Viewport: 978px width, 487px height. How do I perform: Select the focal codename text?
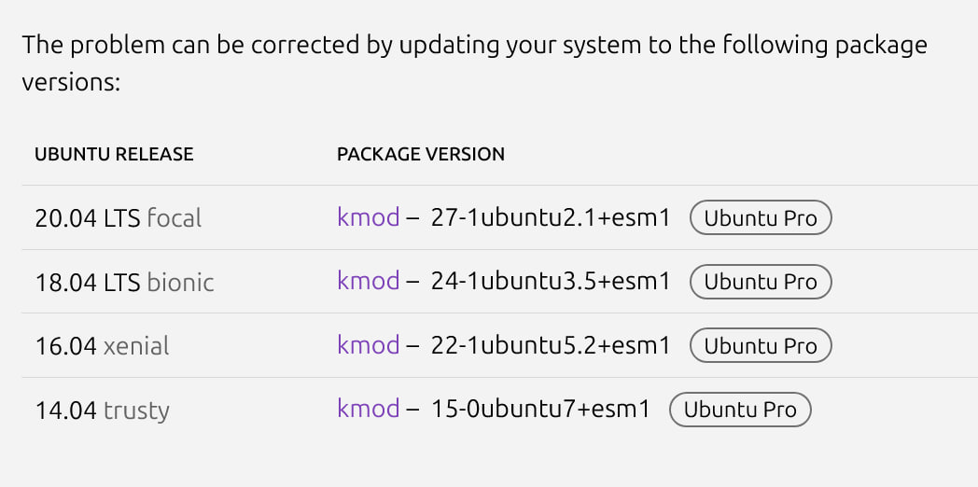pyautogui.click(x=174, y=218)
